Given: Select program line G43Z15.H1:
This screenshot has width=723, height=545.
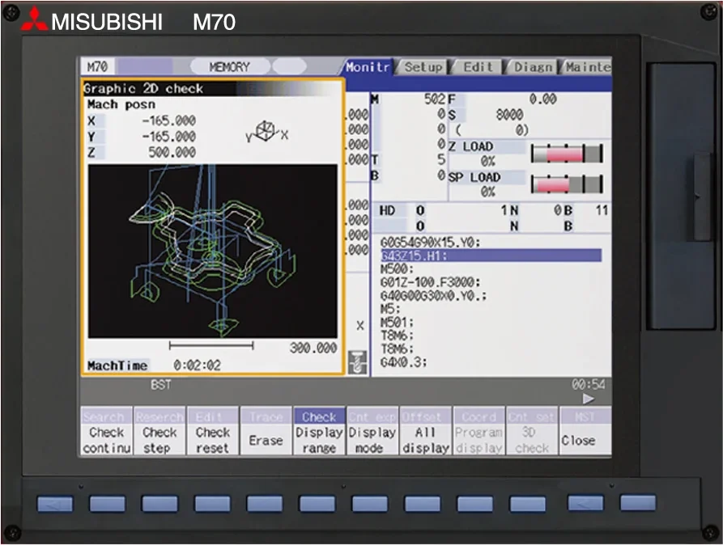Looking at the screenshot, I should tap(491, 256).
